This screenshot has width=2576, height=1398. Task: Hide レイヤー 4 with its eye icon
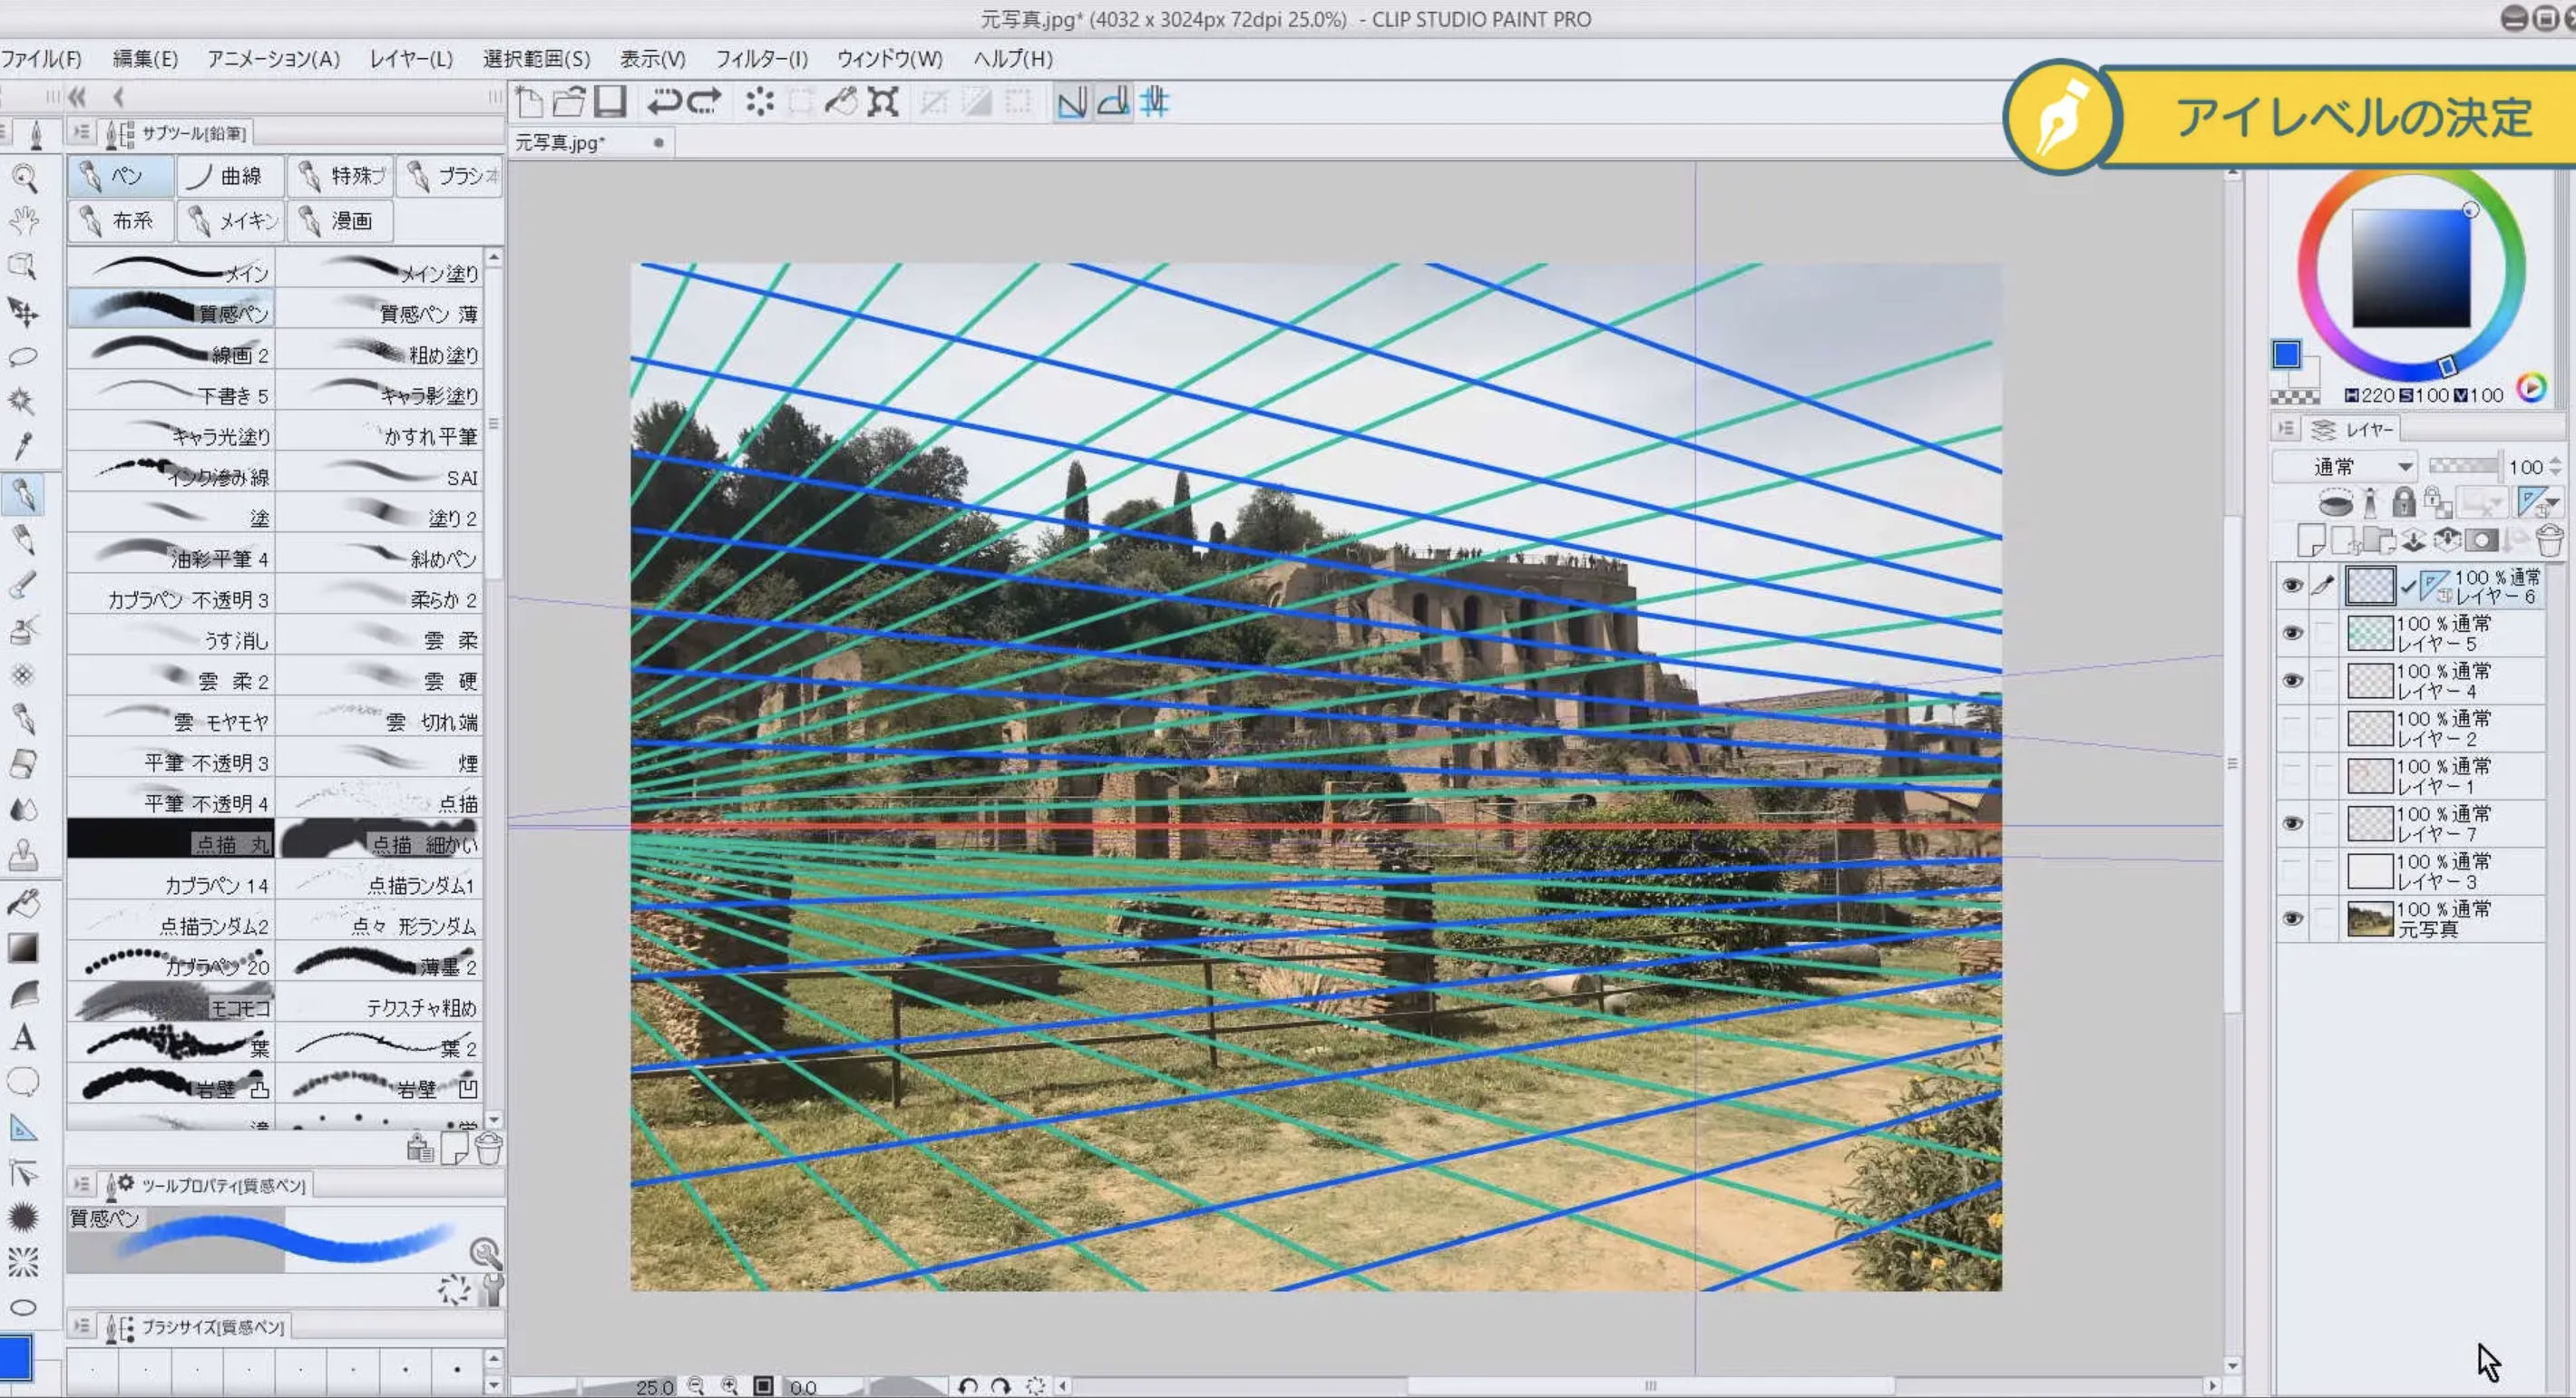pos(2292,681)
